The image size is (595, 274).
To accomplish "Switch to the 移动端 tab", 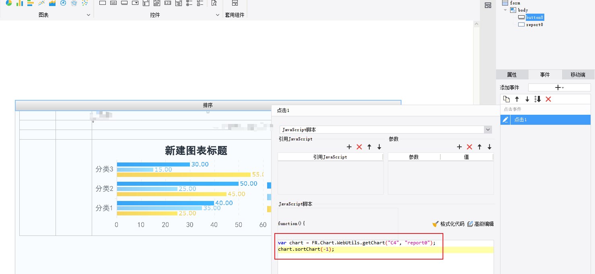I will [578, 75].
